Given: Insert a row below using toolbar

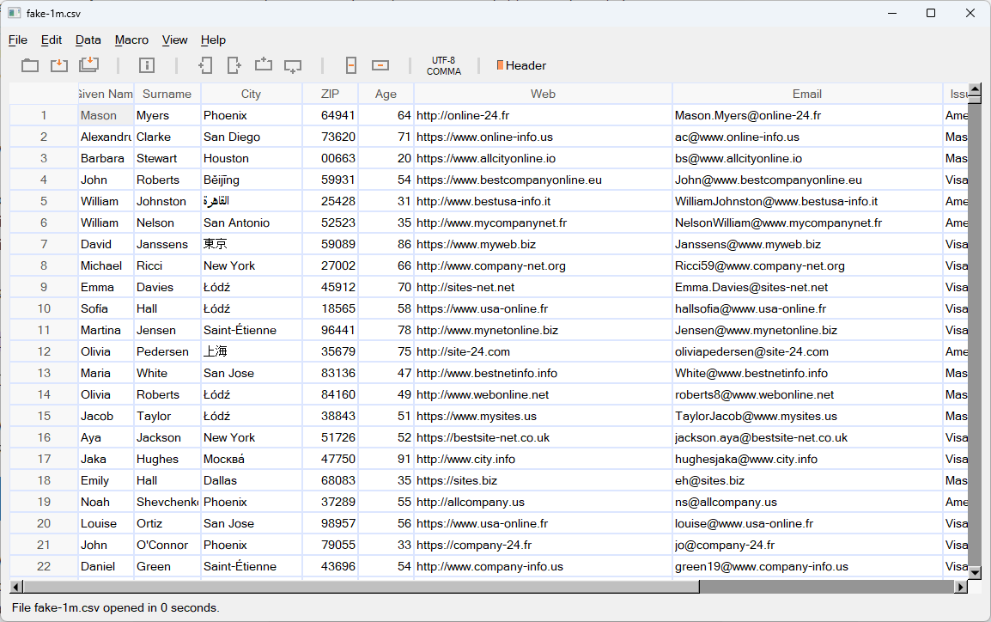Looking at the screenshot, I should (293, 65).
